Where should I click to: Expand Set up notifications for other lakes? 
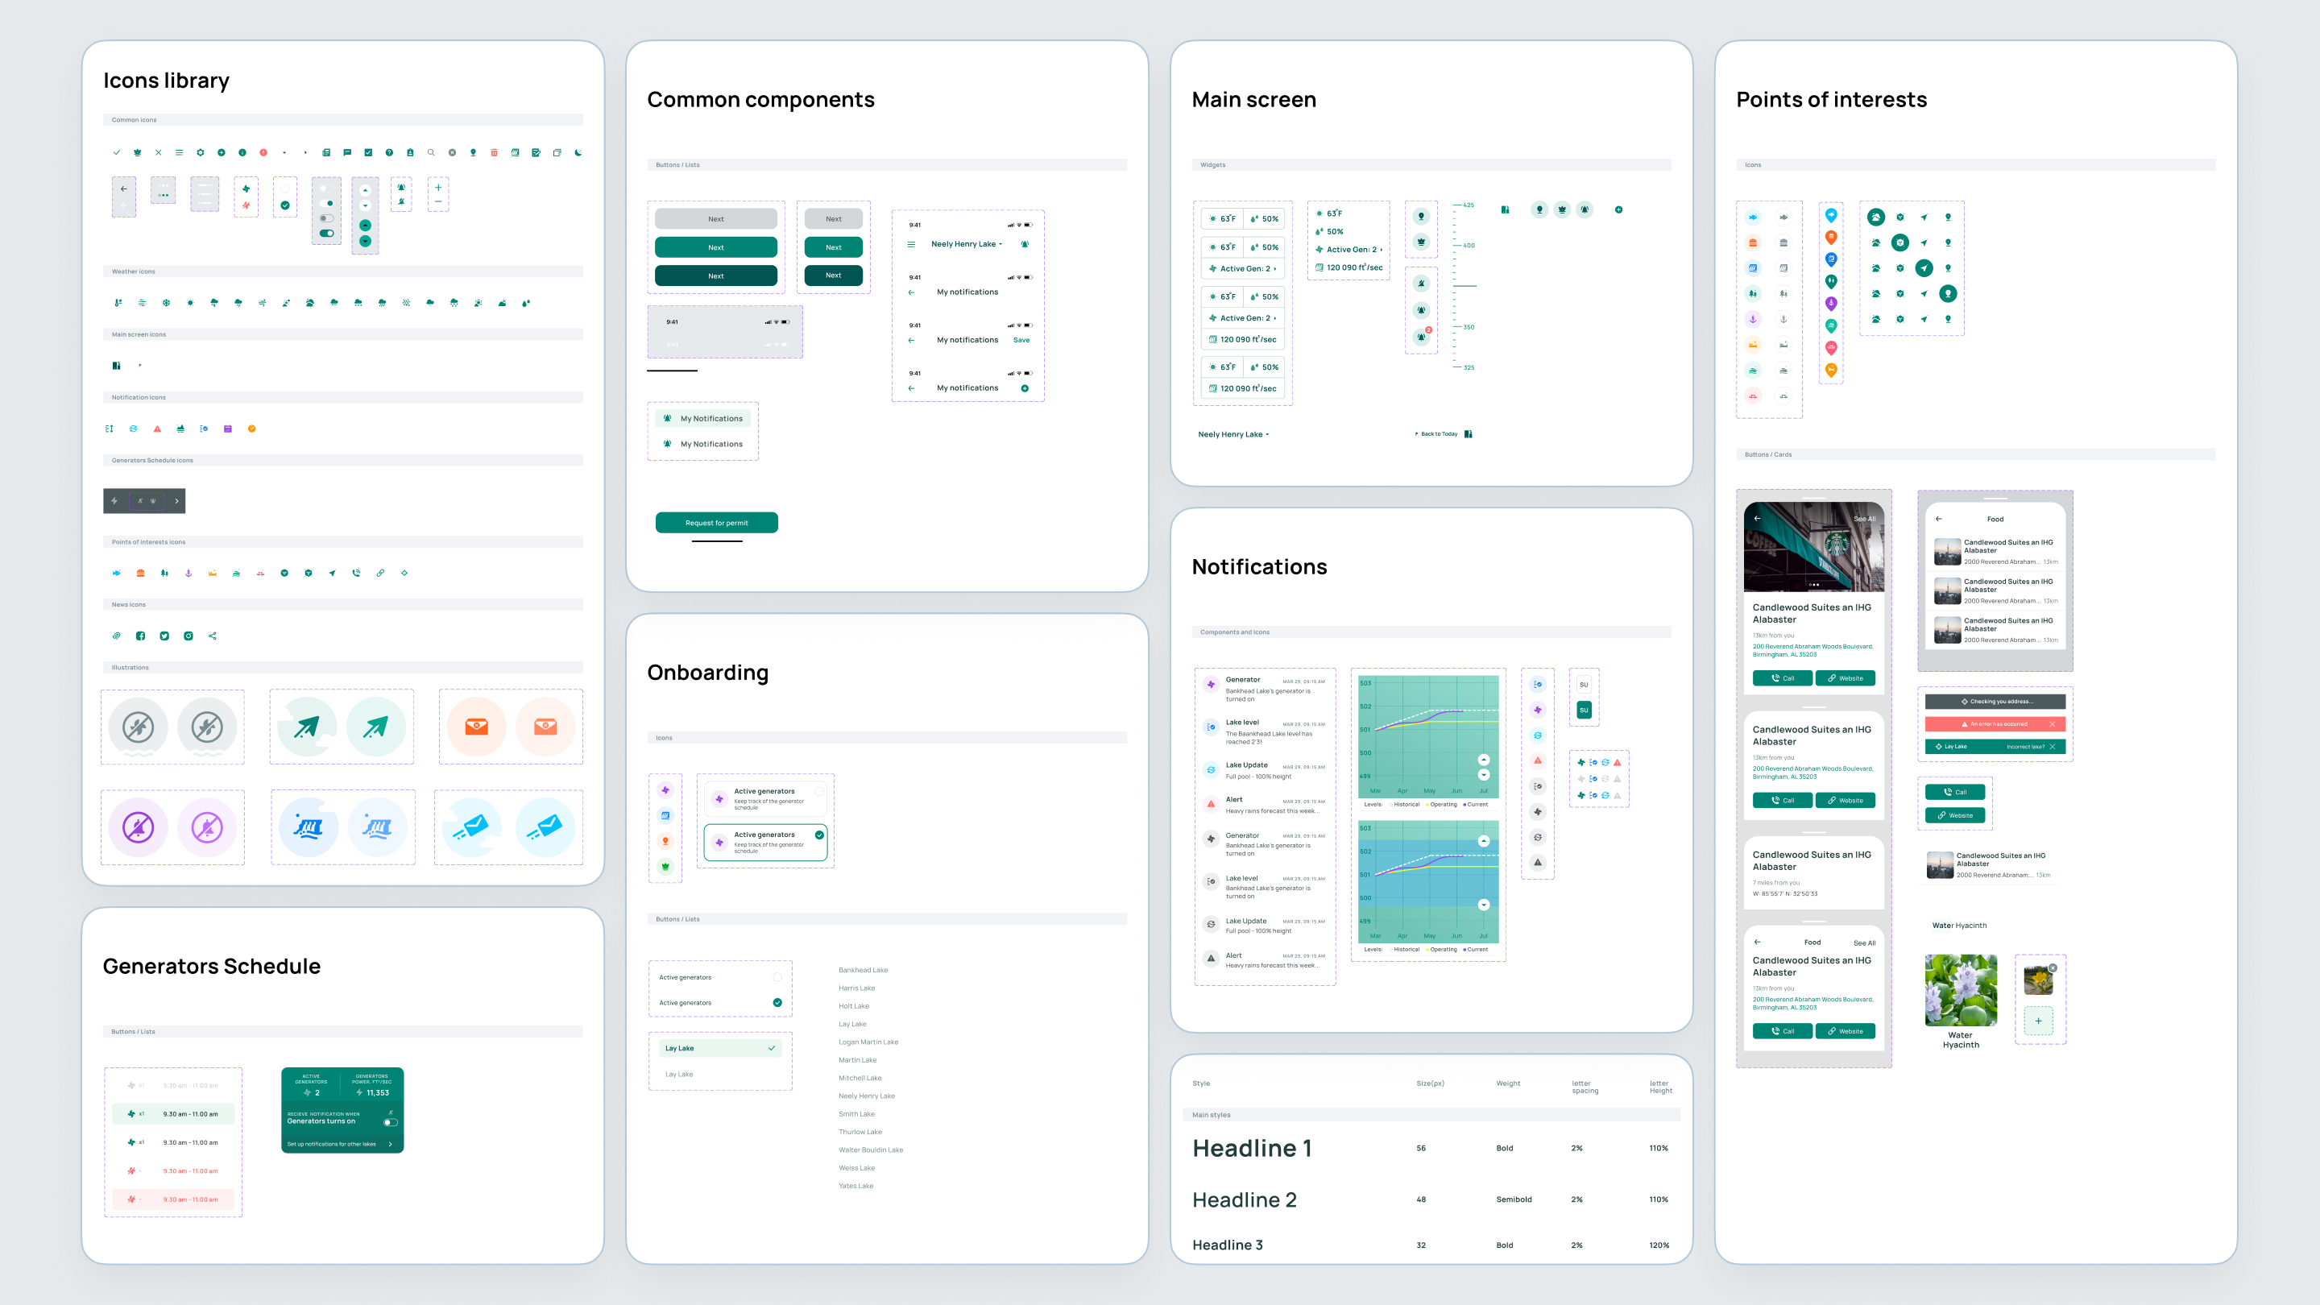click(x=390, y=1144)
